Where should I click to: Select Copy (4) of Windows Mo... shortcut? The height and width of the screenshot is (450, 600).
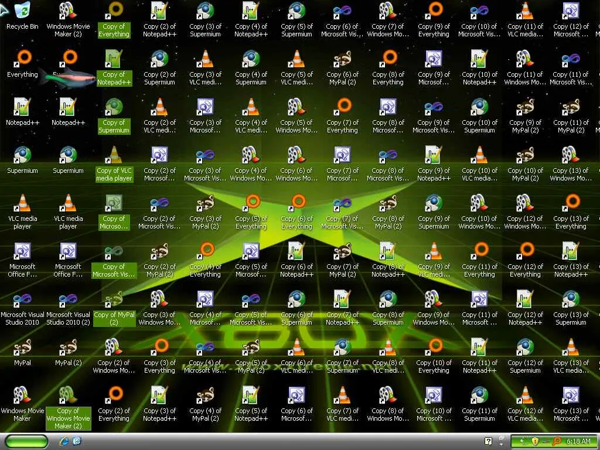tap(251, 163)
